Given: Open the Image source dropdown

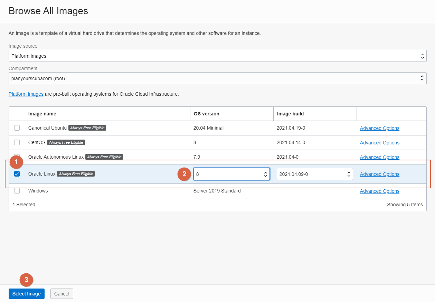Looking at the screenshot, I should point(218,56).
